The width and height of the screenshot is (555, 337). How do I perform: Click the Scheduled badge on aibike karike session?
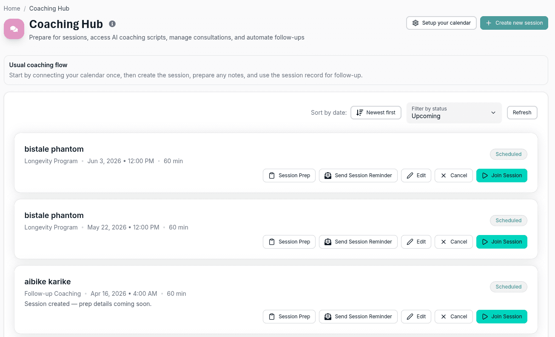click(x=508, y=287)
